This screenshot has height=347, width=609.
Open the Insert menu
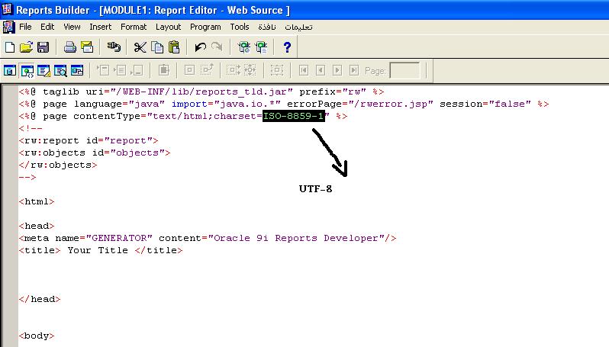point(100,27)
